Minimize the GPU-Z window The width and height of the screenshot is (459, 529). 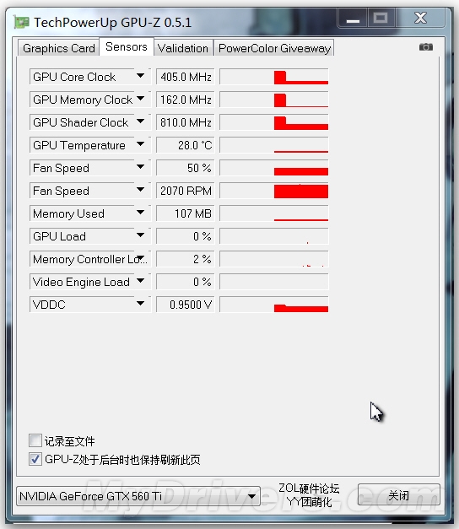[x=353, y=19]
